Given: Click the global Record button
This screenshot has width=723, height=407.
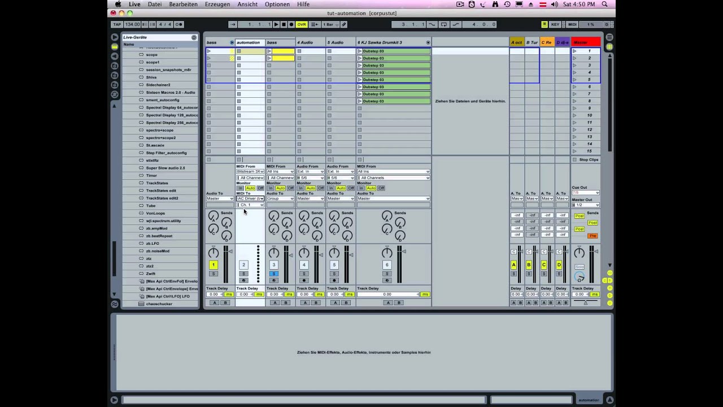Looking at the screenshot, I should click(291, 24).
